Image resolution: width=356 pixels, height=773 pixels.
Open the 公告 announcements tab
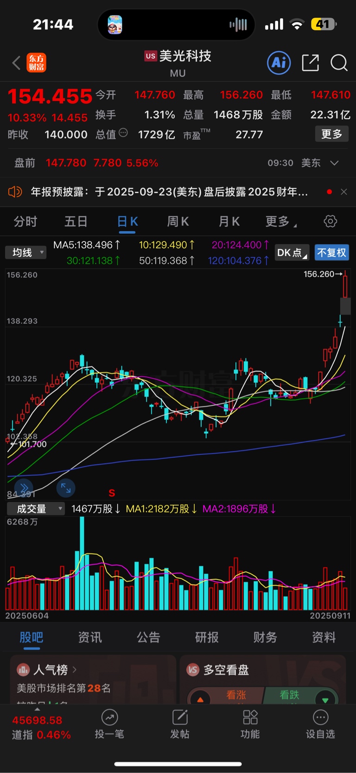pyautogui.click(x=148, y=637)
